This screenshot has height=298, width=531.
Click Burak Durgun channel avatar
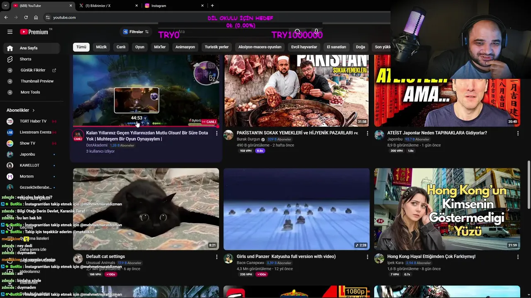coord(229,135)
